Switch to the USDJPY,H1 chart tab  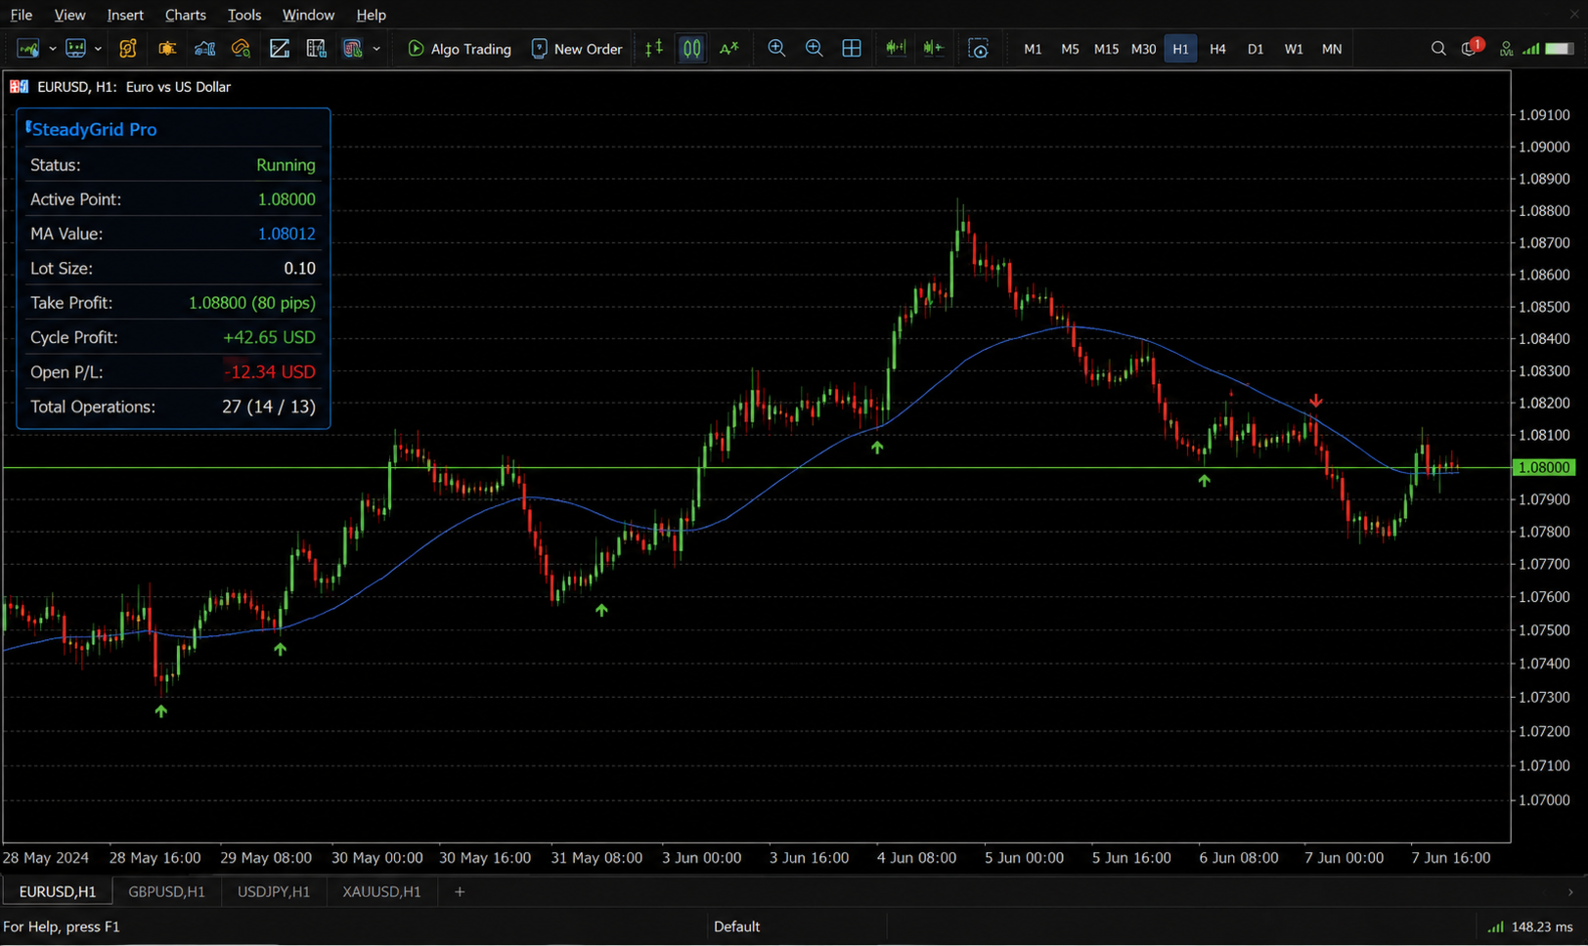coord(274,891)
